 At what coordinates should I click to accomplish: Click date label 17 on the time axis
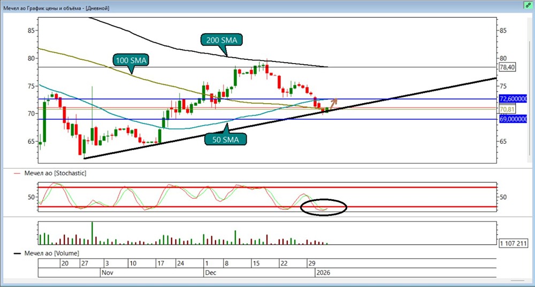click(160, 263)
